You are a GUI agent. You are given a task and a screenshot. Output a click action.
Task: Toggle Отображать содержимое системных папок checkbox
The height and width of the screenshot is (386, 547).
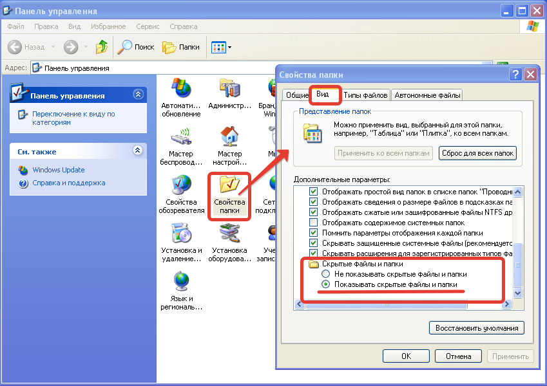314,222
